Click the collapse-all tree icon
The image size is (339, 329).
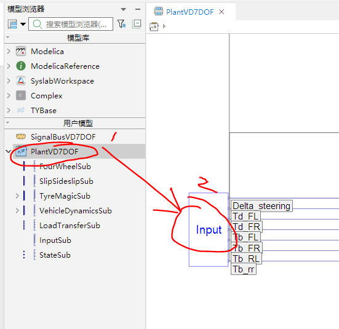pyautogui.click(x=137, y=23)
